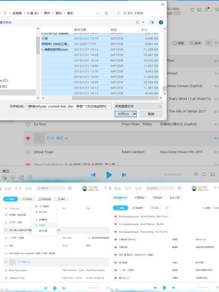Image resolution: width=219 pixels, height=292 pixels.
Task: Click the refresh icon beside the address bar
Action: click(106, 13)
